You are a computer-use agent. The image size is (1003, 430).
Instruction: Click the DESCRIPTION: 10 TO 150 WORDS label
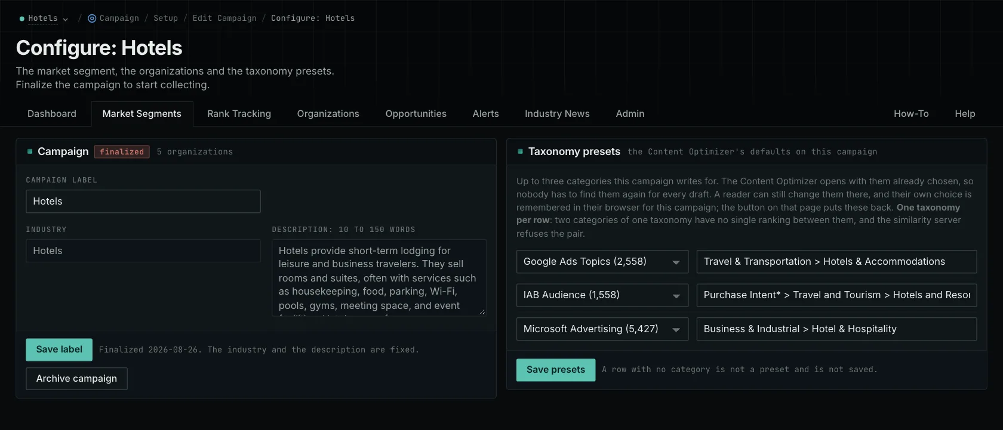point(344,230)
